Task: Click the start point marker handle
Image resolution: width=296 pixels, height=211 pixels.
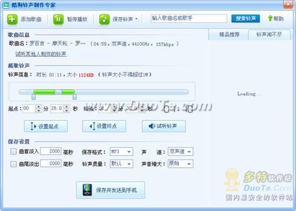Action: pyautogui.click(x=34, y=97)
